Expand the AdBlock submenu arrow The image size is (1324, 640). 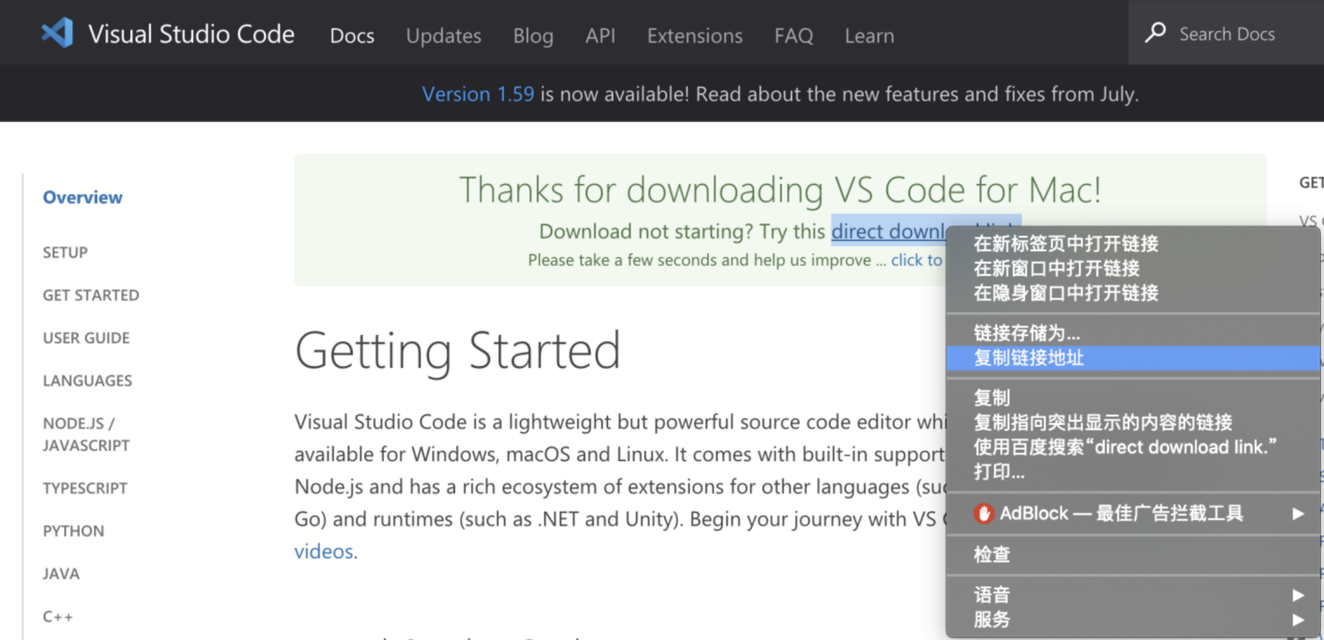click(1299, 513)
